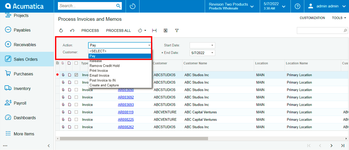Open the TOOLS dropdown menu
This screenshot has height=150, width=349.
(x=339, y=18)
